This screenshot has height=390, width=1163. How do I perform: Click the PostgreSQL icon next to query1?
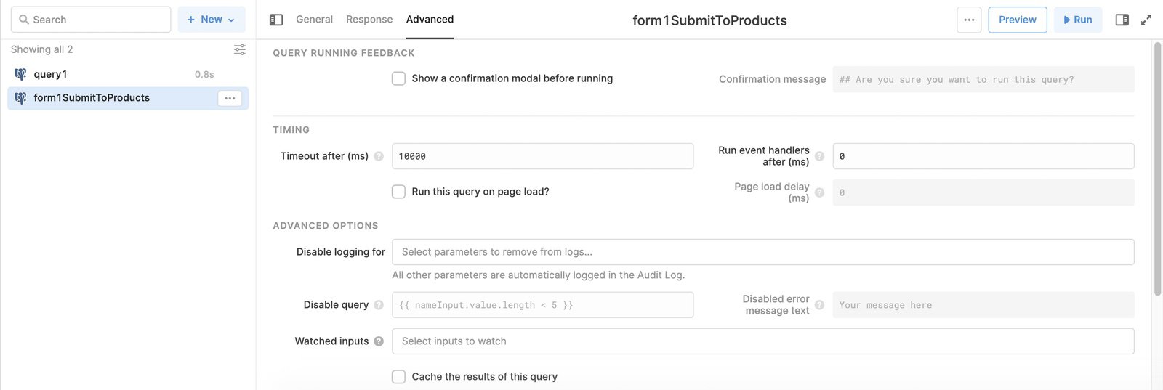[20, 74]
